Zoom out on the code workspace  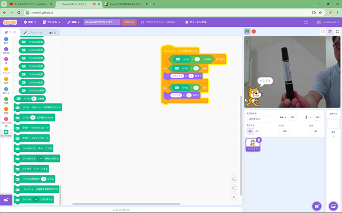234,188
